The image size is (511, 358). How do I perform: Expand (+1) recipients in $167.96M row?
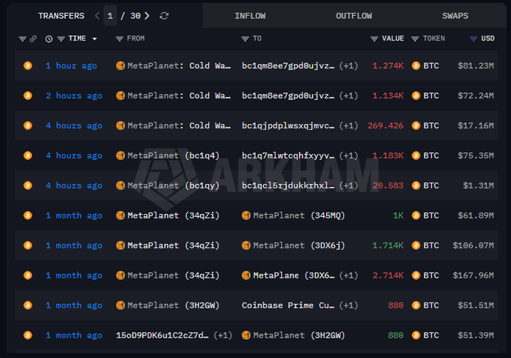pos(349,275)
